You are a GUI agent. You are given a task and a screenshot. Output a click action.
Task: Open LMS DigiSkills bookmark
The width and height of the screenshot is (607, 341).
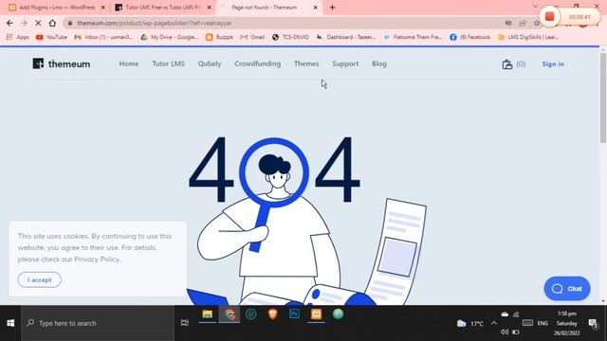pos(528,37)
